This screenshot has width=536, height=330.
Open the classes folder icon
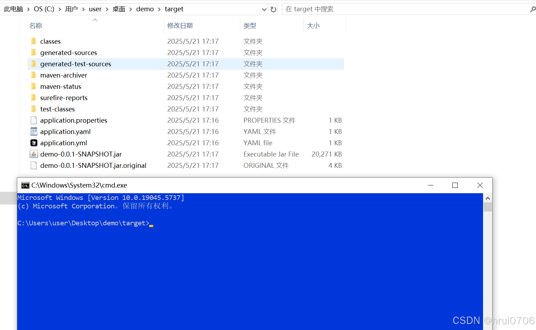point(34,41)
